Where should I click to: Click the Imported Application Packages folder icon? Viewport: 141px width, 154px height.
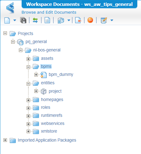click(13, 140)
